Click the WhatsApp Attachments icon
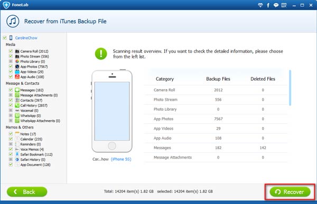This screenshot has height=204, width=317. point(17,121)
